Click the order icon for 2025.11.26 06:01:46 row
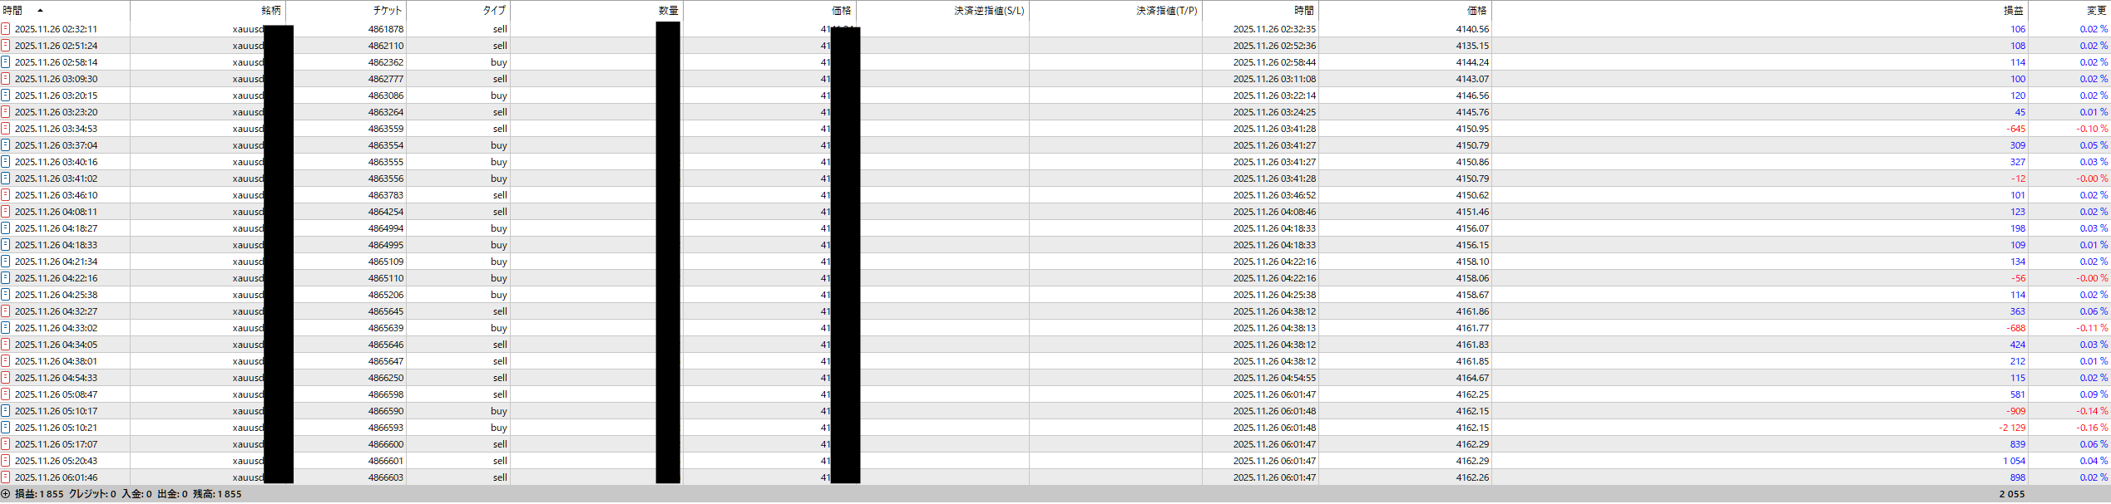The height and width of the screenshot is (504, 2111). click(x=6, y=477)
